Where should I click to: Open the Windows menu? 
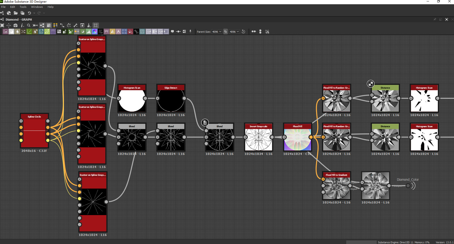click(37, 7)
